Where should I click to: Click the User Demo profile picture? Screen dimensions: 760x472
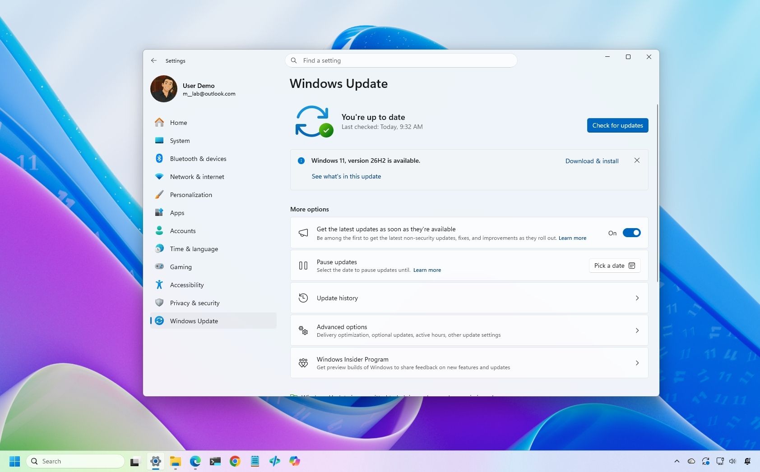point(164,89)
